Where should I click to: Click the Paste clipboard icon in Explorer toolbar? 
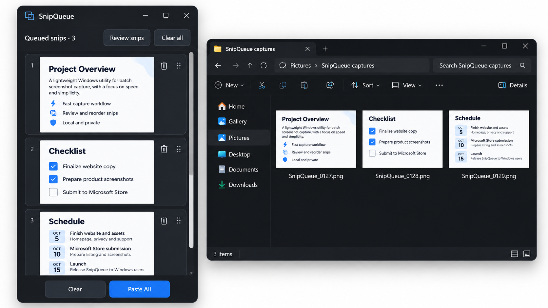point(304,85)
